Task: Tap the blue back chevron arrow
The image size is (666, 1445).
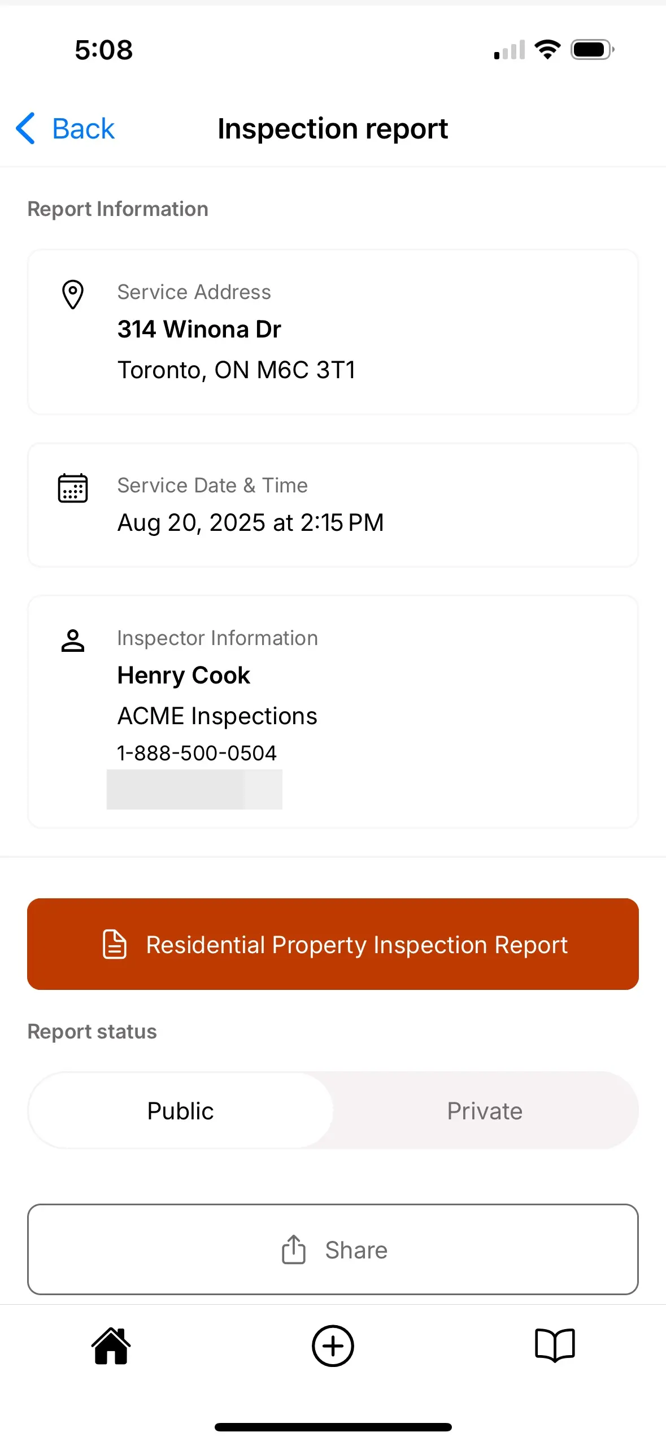Action: pos(25,129)
